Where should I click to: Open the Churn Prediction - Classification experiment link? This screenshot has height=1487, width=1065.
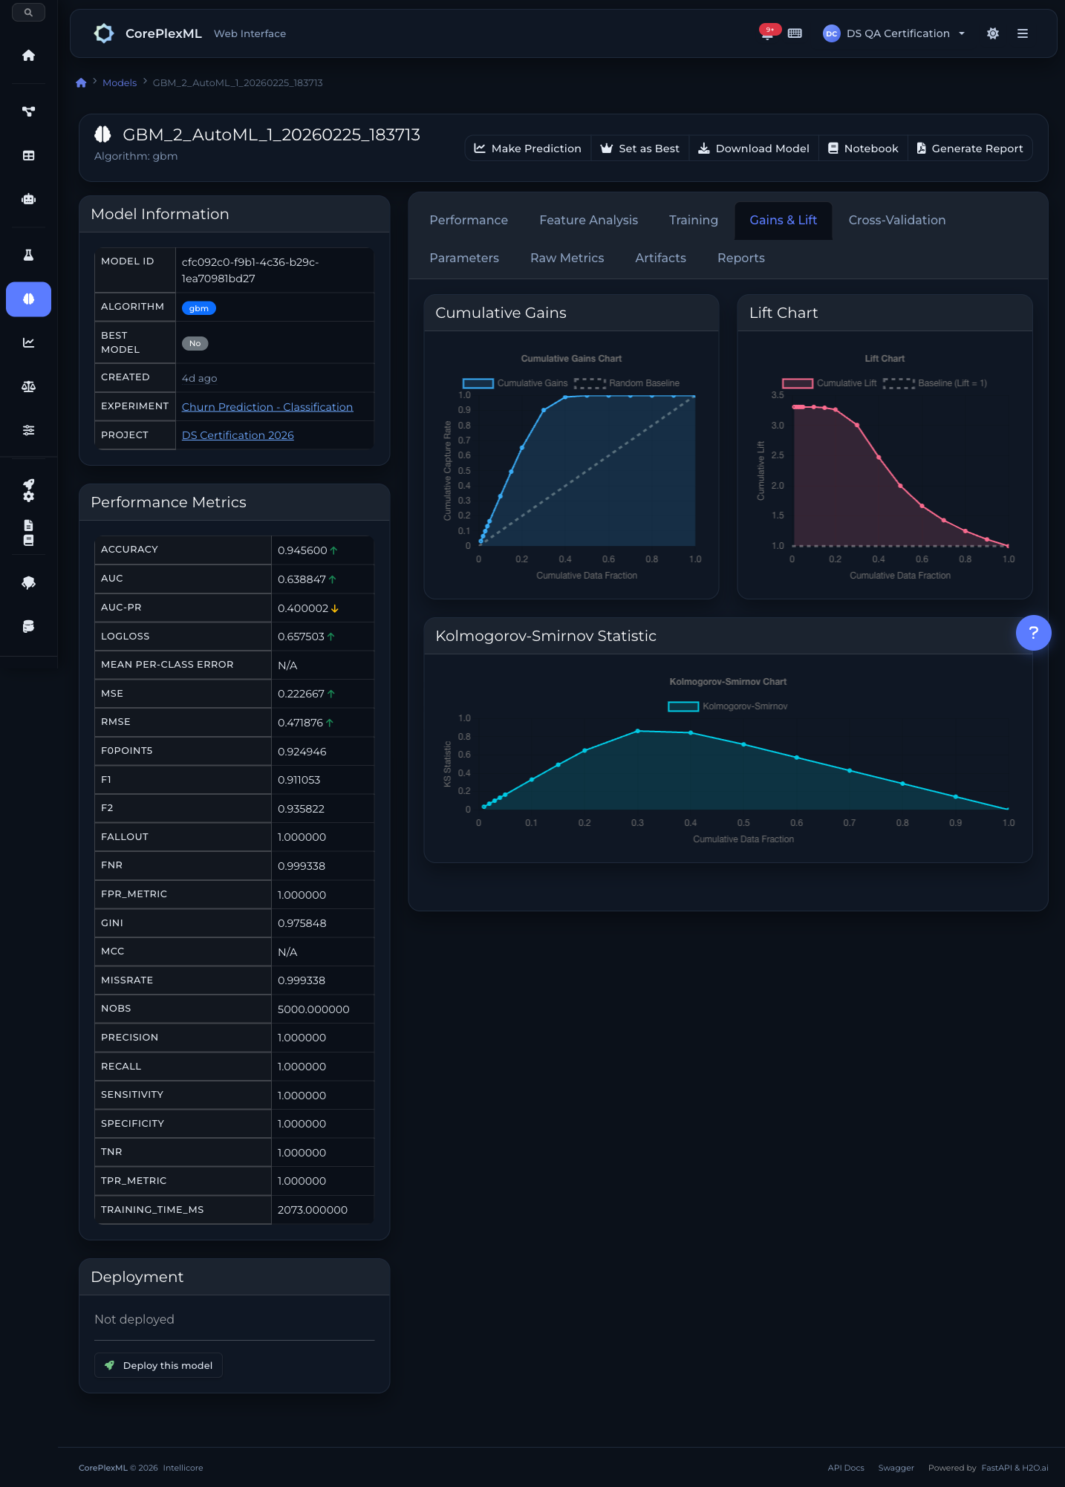point(267,407)
